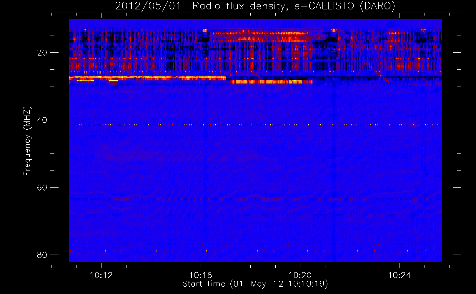476x294 pixels.
Task: Click the 80 frequency axis label
Action: (x=42, y=255)
